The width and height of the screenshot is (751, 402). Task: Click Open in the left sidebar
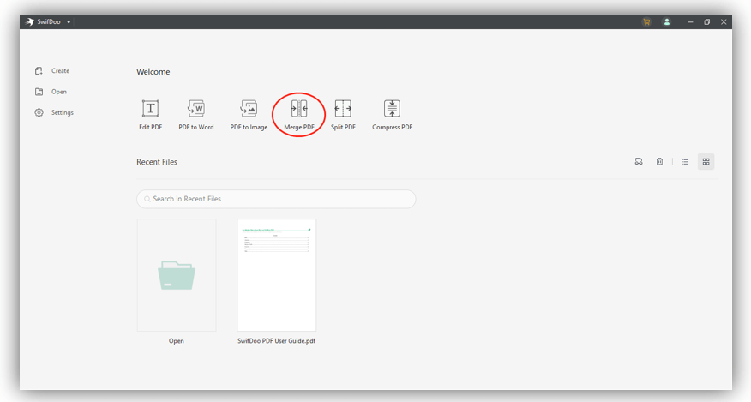pos(51,92)
